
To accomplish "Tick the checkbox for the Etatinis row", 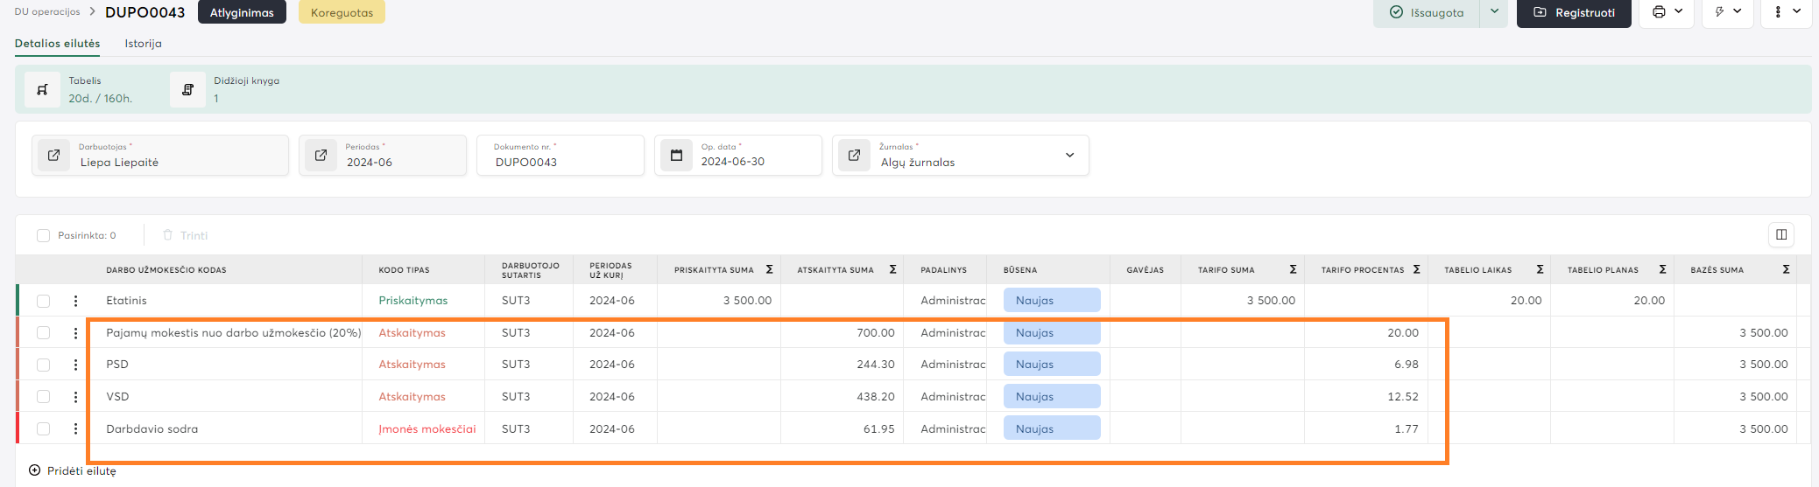I will 43,301.
